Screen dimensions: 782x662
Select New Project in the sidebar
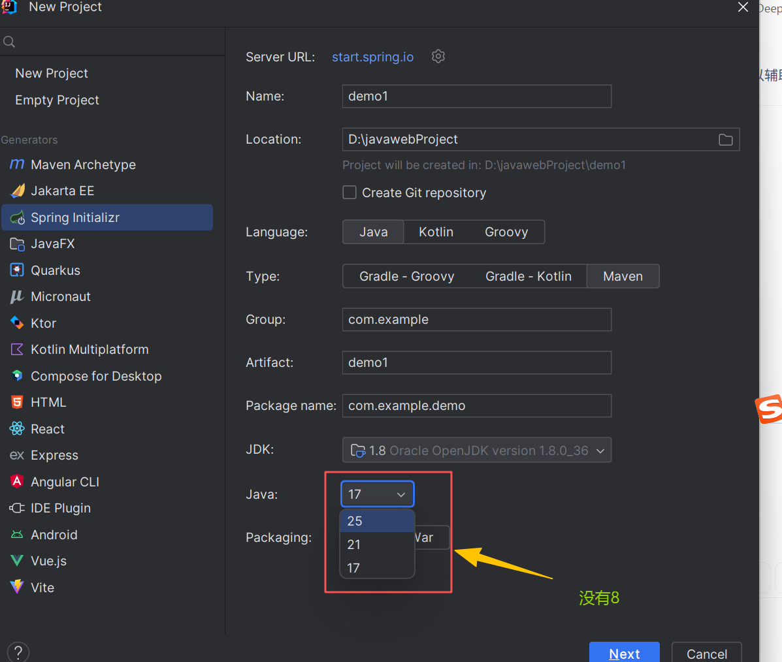point(52,73)
